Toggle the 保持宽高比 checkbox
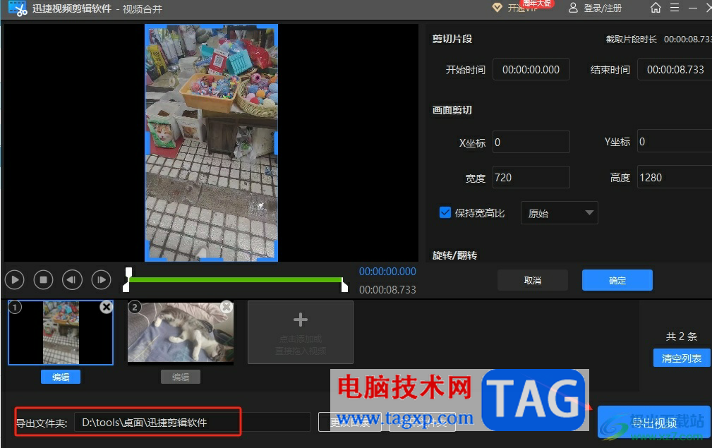712x448 pixels. tap(445, 212)
